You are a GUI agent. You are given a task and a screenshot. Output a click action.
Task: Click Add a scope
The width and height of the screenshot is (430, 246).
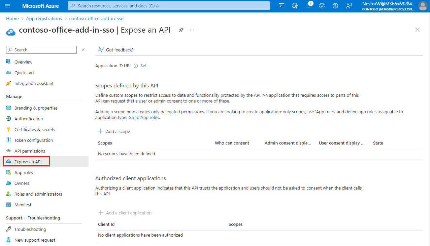[x=114, y=131]
